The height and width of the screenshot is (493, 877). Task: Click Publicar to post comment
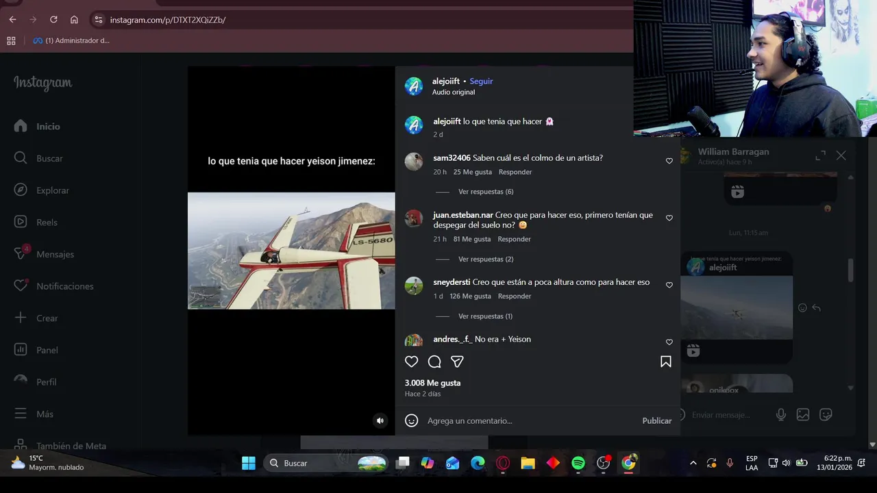coord(657,420)
